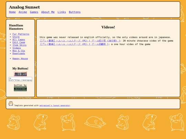Open the Home navigation link
Viewport: 186px width, 139px height.
click(12, 12)
